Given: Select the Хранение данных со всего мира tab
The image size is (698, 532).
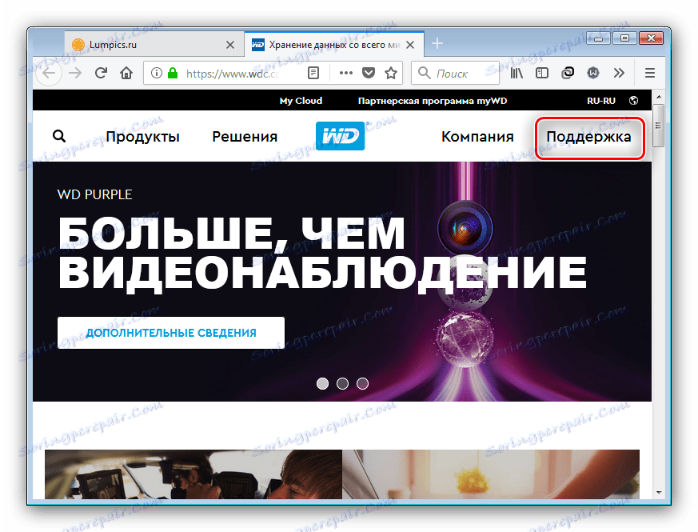Looking at the screenshot, I should click(334, 45).
